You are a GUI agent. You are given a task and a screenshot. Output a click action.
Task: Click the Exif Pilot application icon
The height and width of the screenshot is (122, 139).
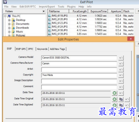5,2
